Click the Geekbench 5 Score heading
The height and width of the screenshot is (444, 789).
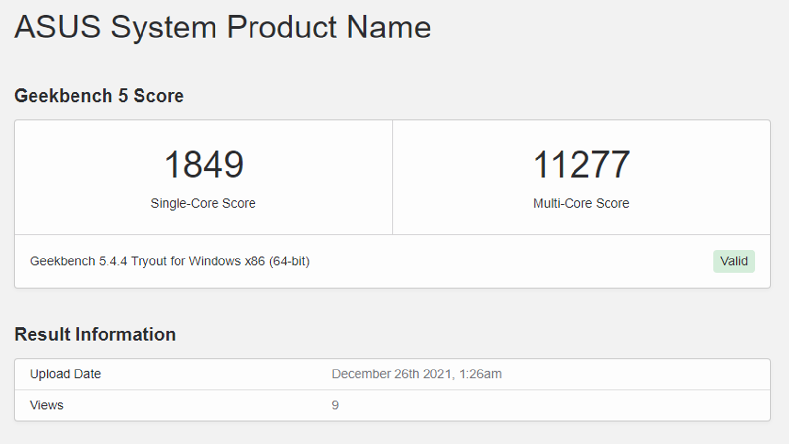tap(99, 96)
